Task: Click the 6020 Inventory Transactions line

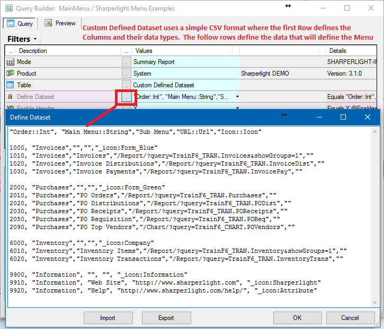Action: coord(176,259)
